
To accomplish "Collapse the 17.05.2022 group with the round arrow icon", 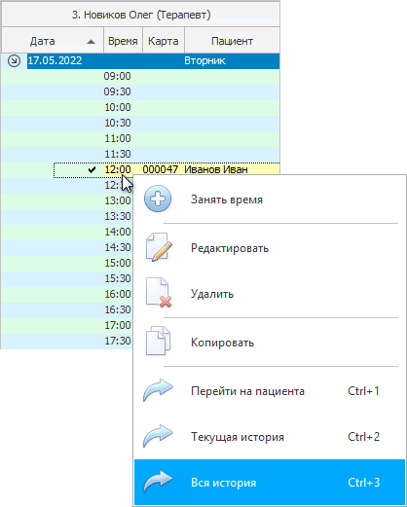I will click(x=14, y=60).
